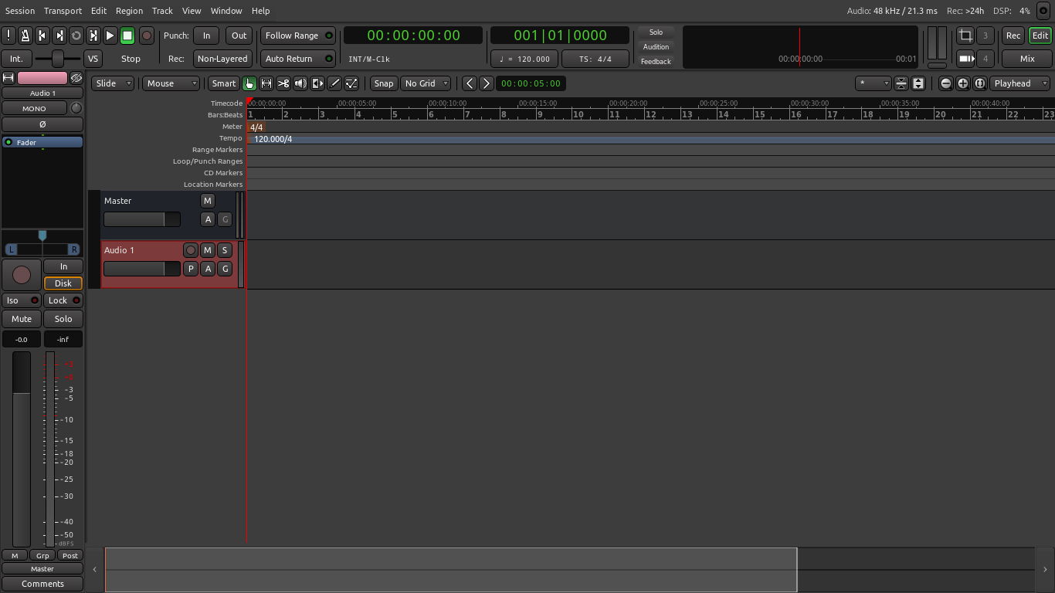
Task: Click the pink strip color name button
Action: (x=42, y=78)
